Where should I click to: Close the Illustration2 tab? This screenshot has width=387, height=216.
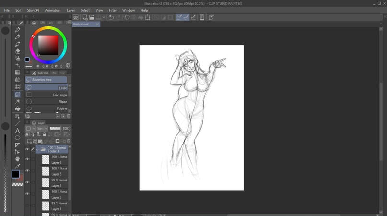97,24
